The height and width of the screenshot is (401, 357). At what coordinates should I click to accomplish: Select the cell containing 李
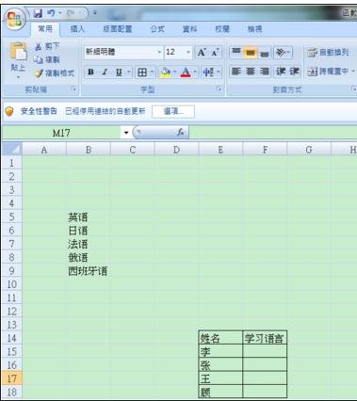(220, 351)
